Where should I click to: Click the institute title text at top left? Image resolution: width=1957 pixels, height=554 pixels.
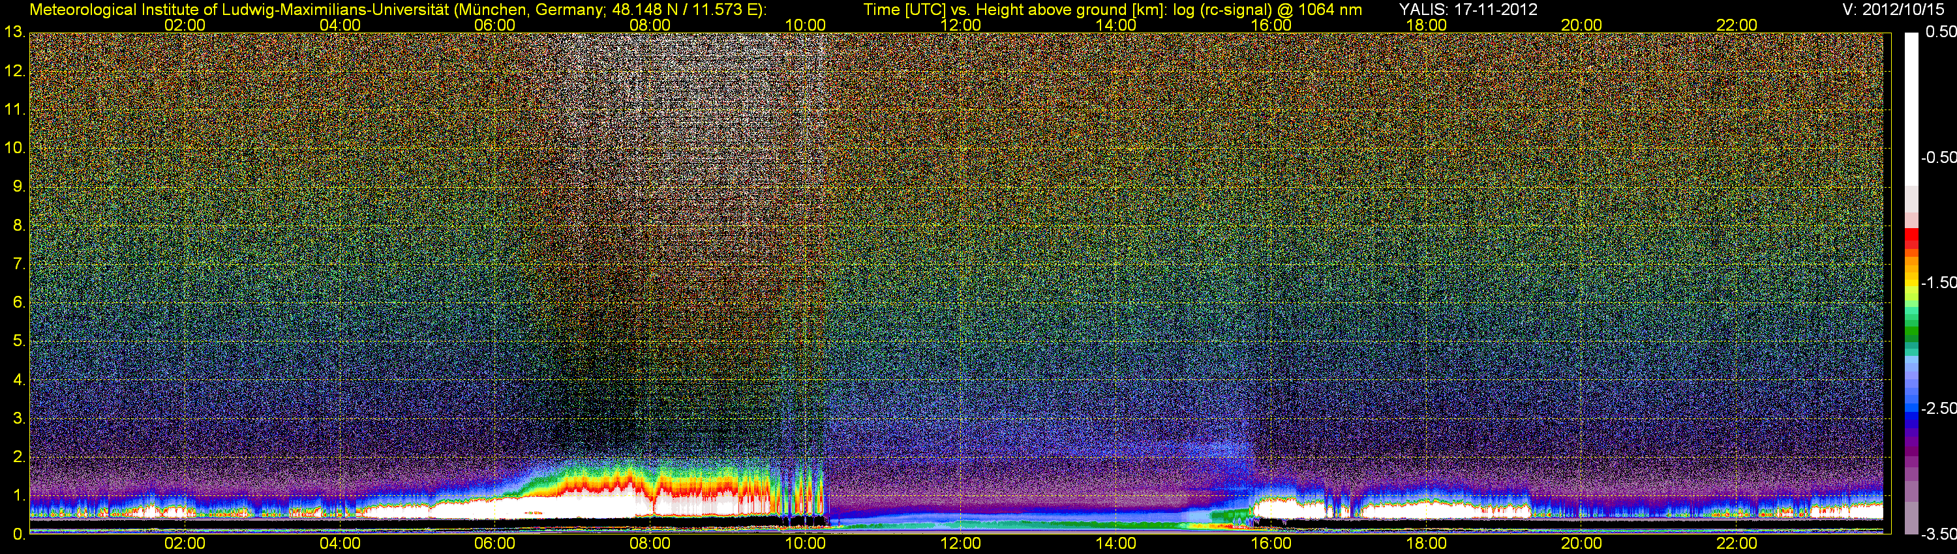coord(398,10)
